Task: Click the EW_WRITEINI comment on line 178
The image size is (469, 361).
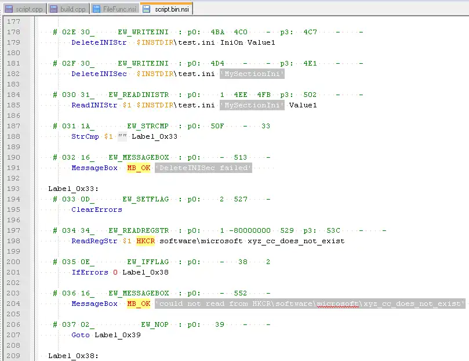Action: pyautogui.click(x=143, y=32)
